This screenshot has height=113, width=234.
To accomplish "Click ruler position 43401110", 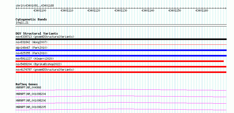I will (x=67, y=10).
